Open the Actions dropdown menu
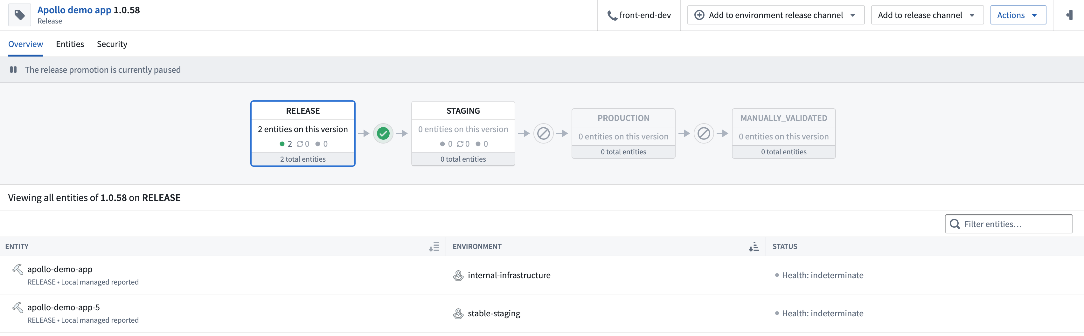Screen dimensions: 1084x336 click(1018, 15)
